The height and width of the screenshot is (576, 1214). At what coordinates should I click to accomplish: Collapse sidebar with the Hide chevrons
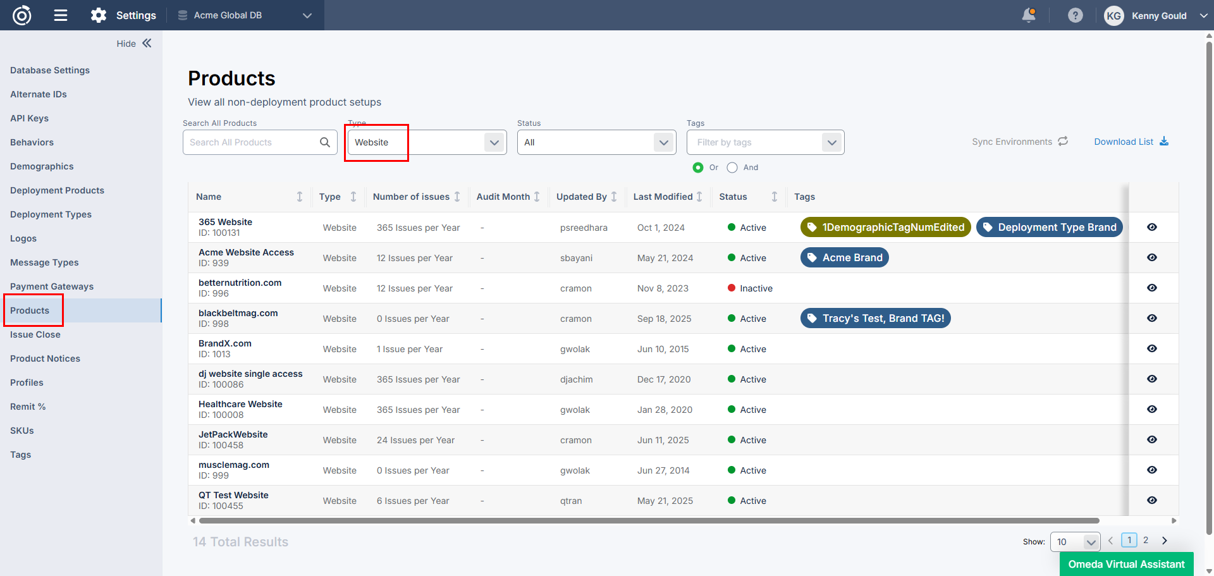(x=147, y=43)
